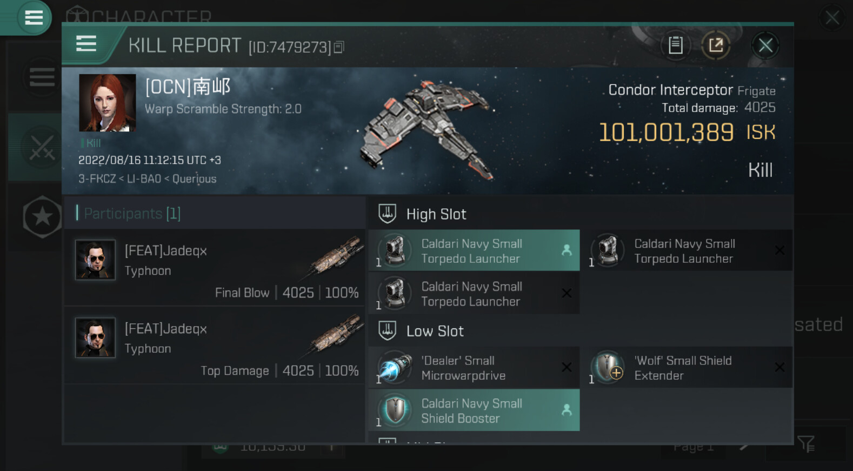Select highlighted Caldari Navy Small Torpedo Launcher
The height and width of the screenshot is (471, 853).
pos(474,250)
